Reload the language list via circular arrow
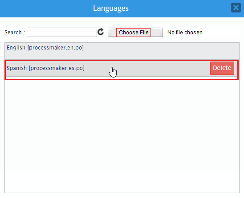The image size is (244, 198). click(101, 32)
